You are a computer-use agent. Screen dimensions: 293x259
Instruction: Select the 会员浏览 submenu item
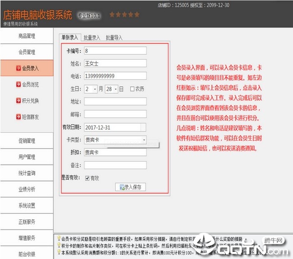pyautogui.click(x=28, y=85)
